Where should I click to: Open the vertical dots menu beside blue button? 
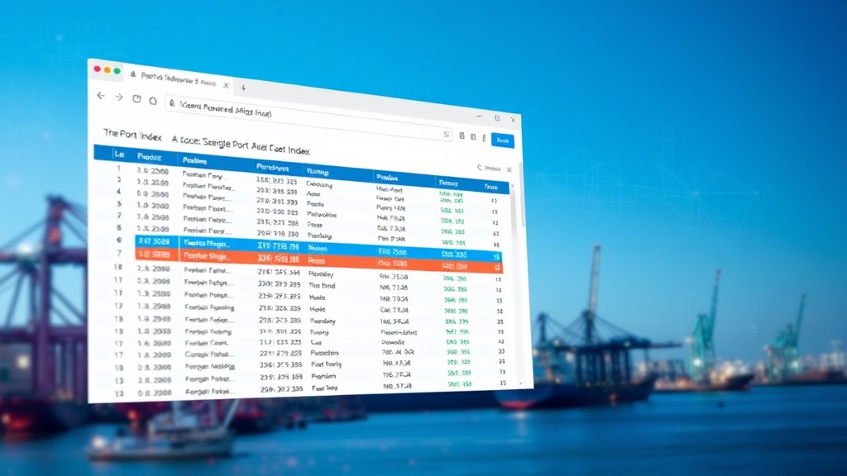[x=484, y=138]
